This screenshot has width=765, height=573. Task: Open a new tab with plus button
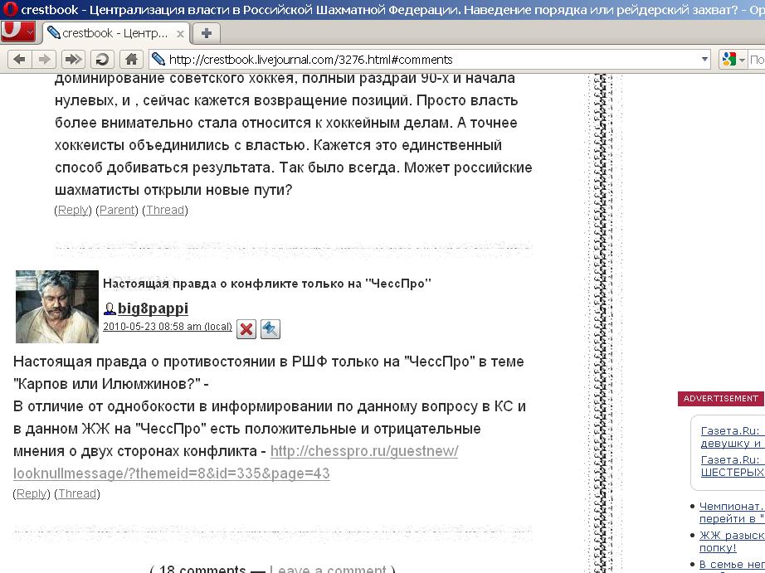click(206, 33)
